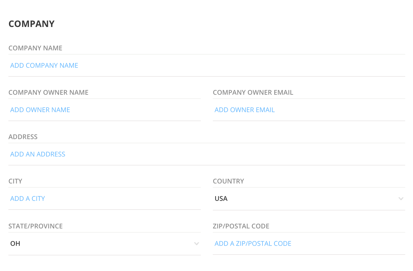Click the COMPANY section heading
The height and width of the screenshot is (271, 413).
pyautogui.click(x=31, y=24)
